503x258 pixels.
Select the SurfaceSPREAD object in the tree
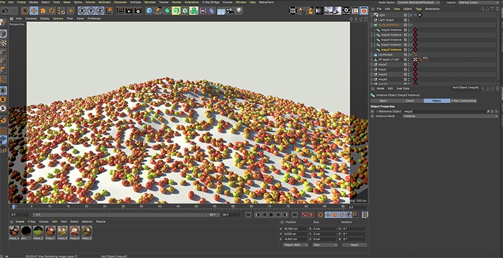coord(388,24)
